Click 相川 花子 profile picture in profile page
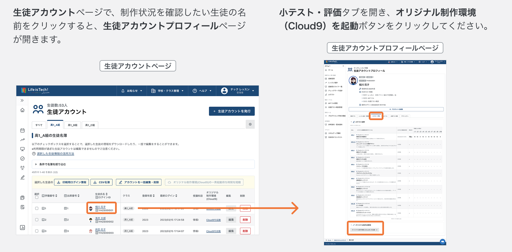The height and width of the screenshot is (252, 512). 353,80
